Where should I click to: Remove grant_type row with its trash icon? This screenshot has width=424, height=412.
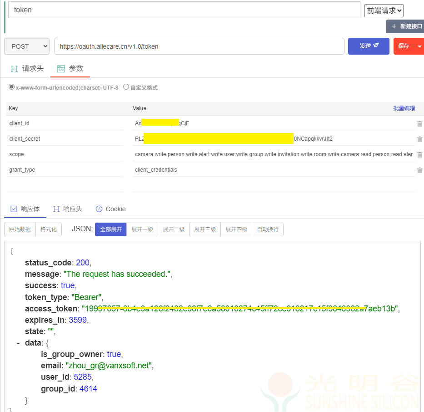pyautogui.click(x=419, y=170)
